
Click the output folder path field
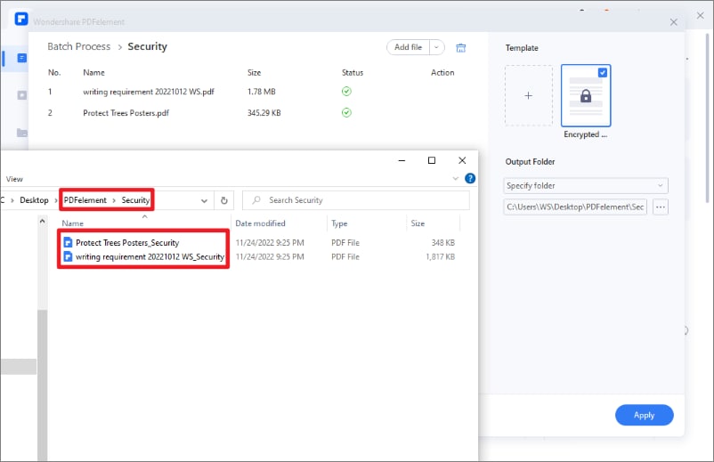tap(575, 207)
